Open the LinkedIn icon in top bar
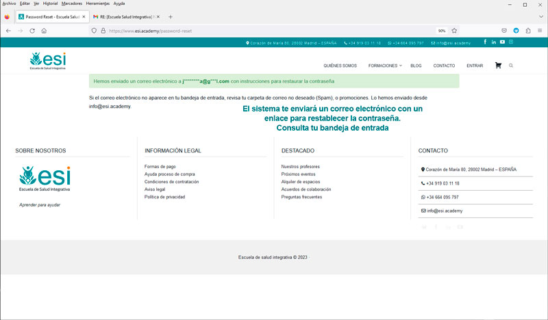This screenshot has width=548, height=320. click(493, 42)
